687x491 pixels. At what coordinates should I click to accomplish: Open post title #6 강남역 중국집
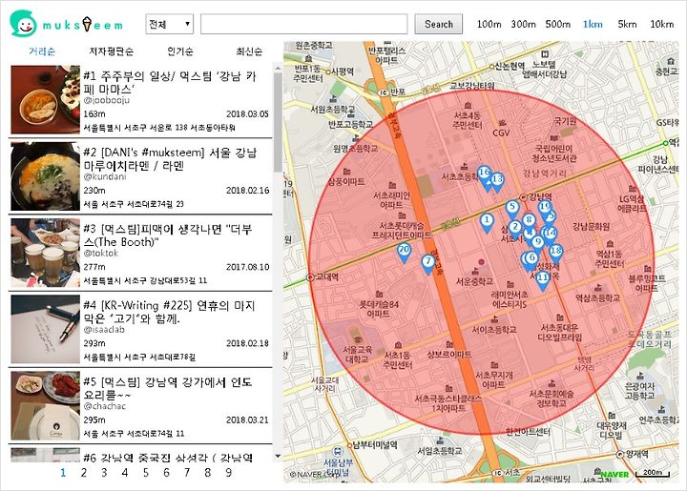pos(168,458)
